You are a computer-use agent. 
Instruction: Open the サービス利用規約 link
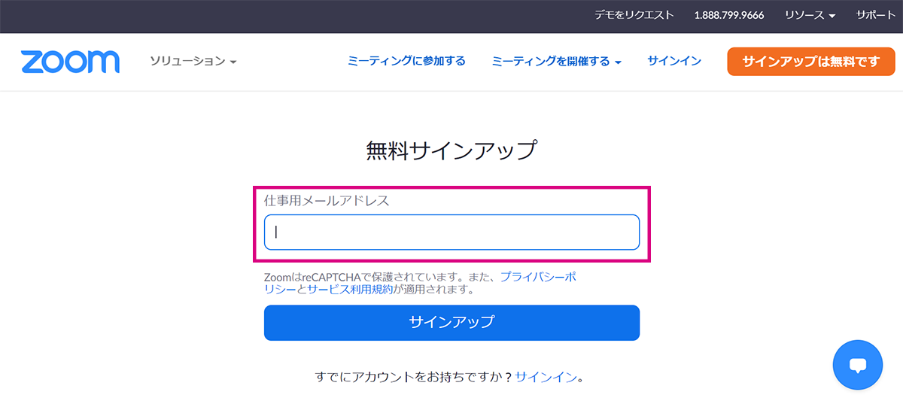[x=349, y=289]
